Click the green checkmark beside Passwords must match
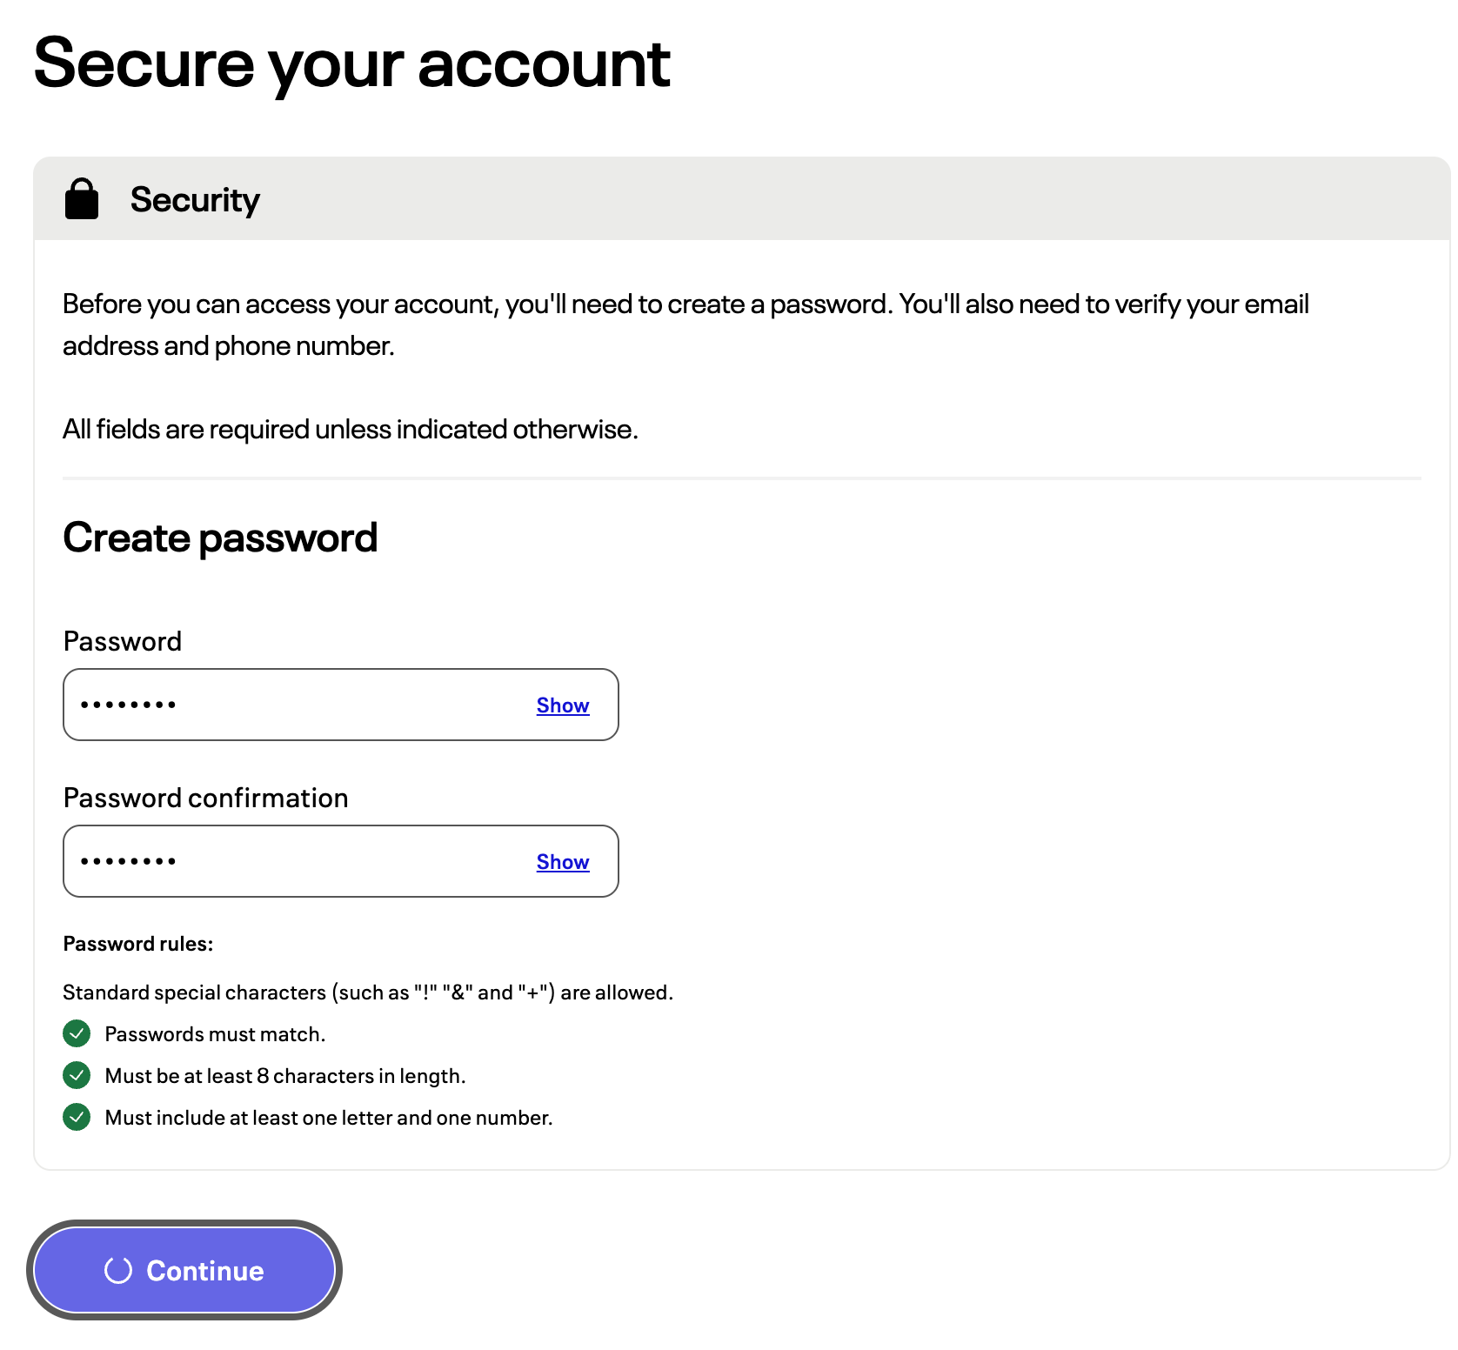This screenshot has width=1458, height=1350. pos(77,1033)
